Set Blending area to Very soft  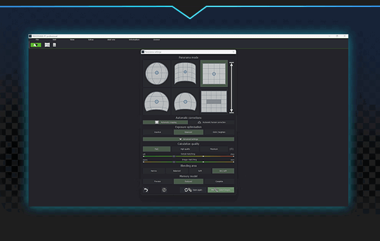point(223,171)
